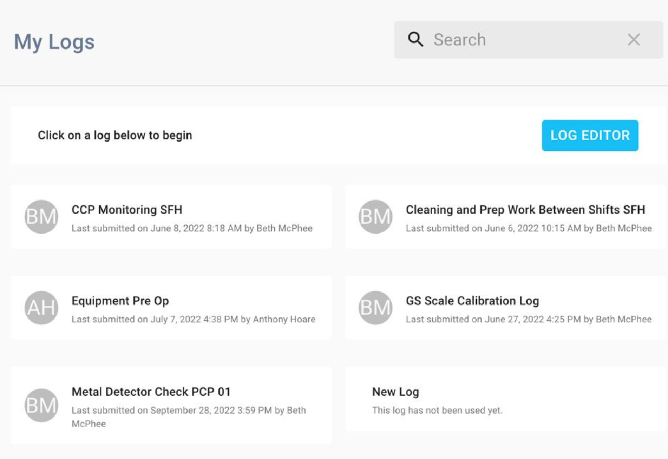Click BM avatar beside Cleaning and Prep Work

[x=375, y=217]
